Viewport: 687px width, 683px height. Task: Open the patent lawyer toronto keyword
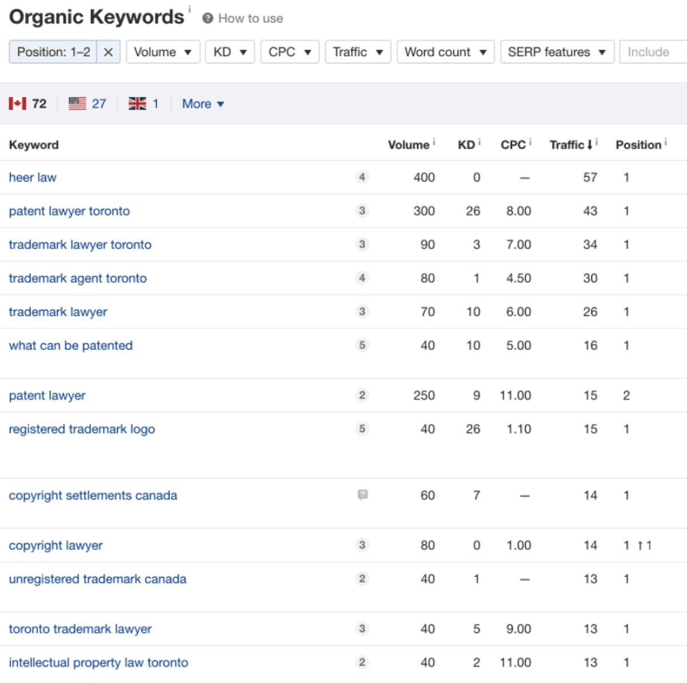click(x=69, y=211)
